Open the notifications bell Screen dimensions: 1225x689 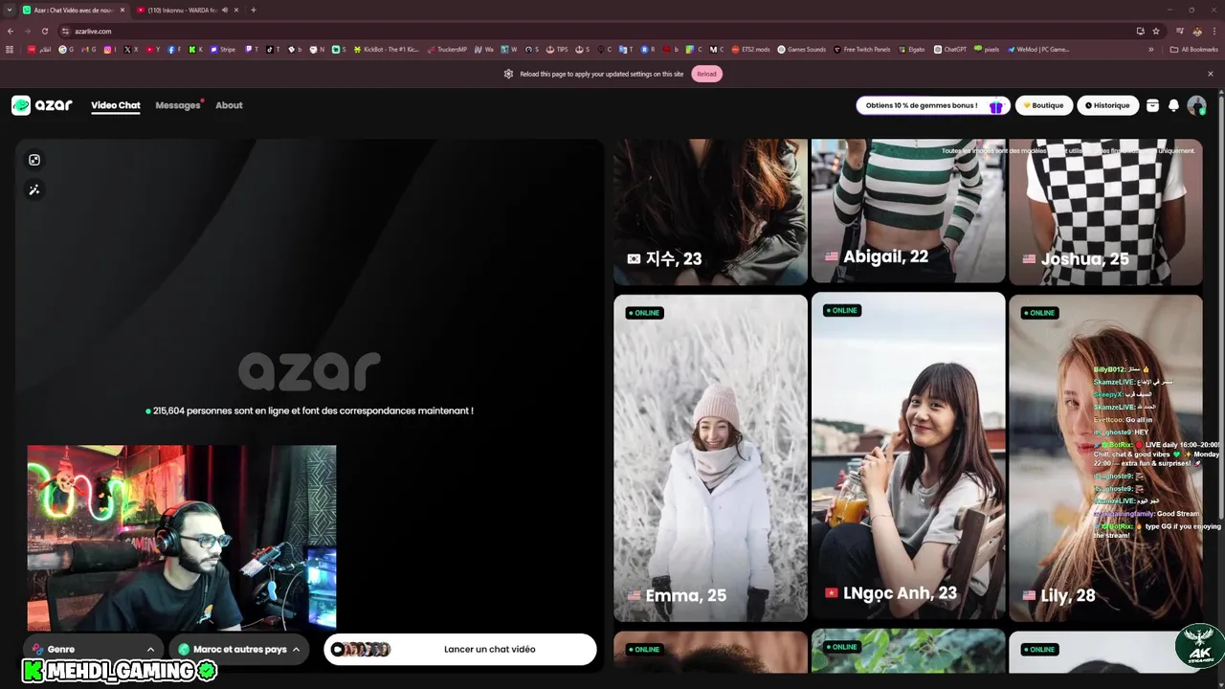pos(1173,105)
